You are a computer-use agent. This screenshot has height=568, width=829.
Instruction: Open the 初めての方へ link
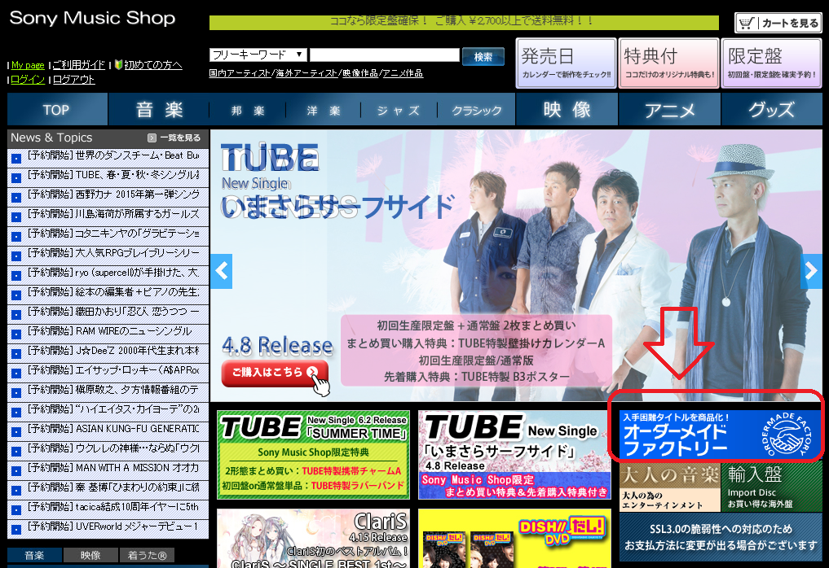tap(153, 65)
